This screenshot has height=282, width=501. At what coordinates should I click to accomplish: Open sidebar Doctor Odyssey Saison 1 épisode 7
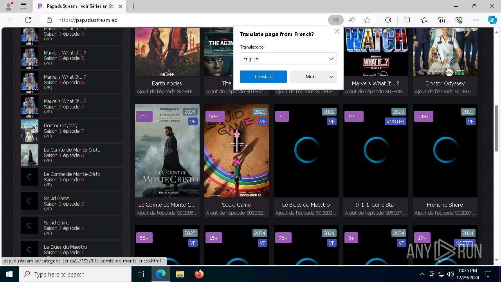click(x=72, y=131)
